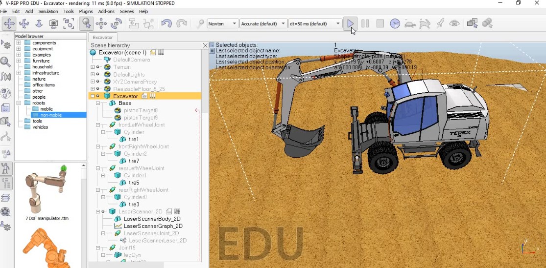Open calculation modules f(x) icon in sidebar
Viewport: 546px width, 268px height.
coord(6,77)
